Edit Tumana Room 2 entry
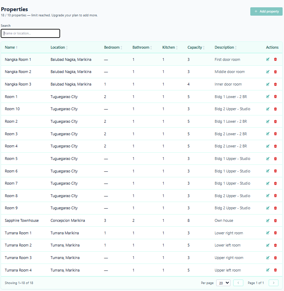 (268, 245)
